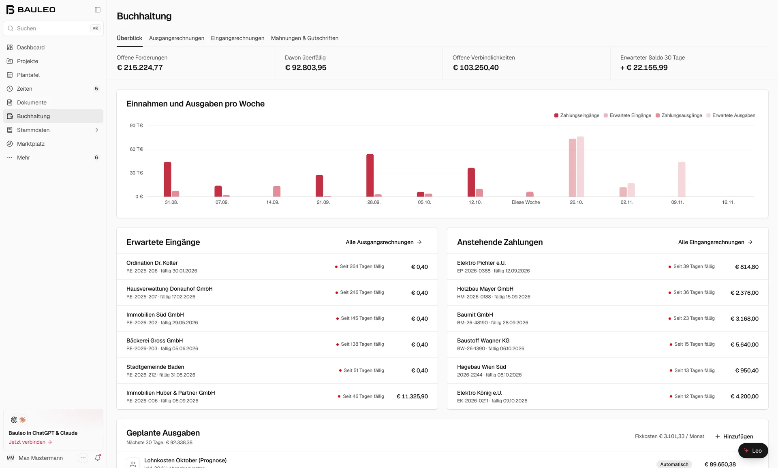Screen dimensions: 778x468
Task: Open Stadtgemeinde Baden invoice row
Action: 277,370
